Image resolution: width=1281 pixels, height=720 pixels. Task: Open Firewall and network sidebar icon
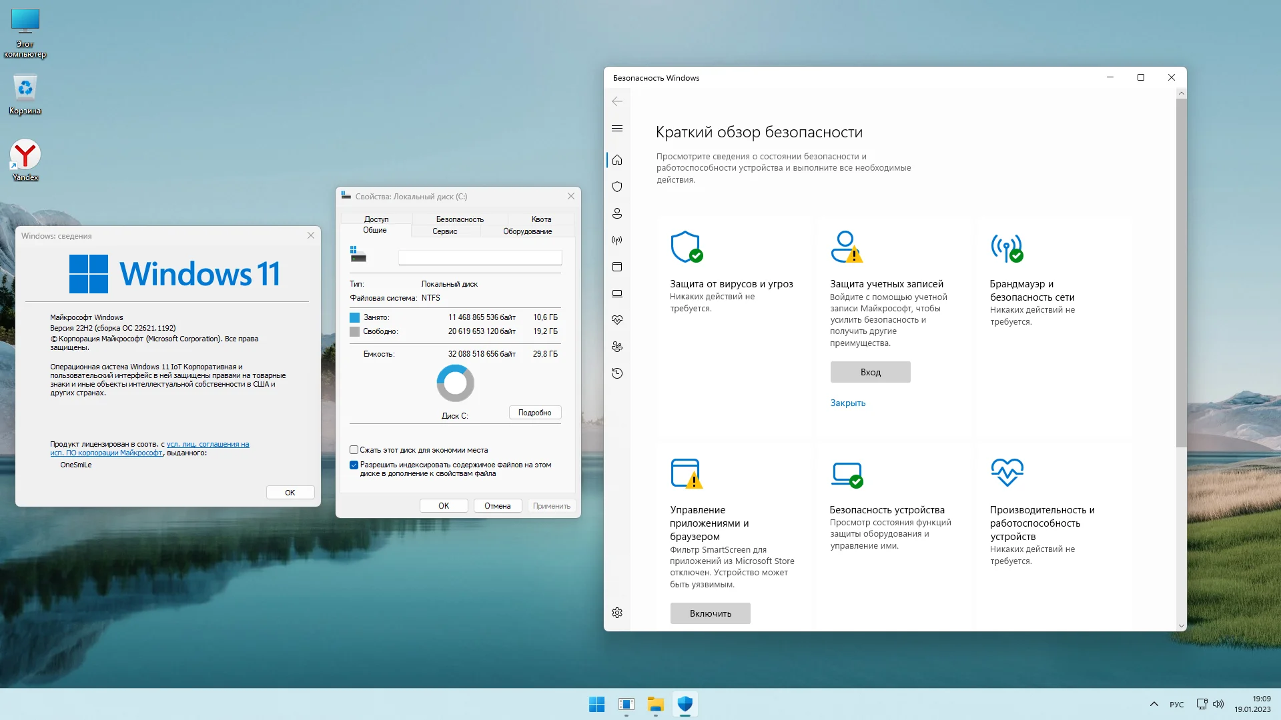click(617, 240)
